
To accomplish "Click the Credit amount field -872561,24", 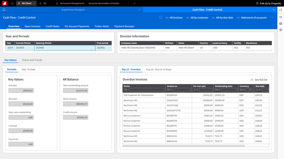I will click(76, 117).
